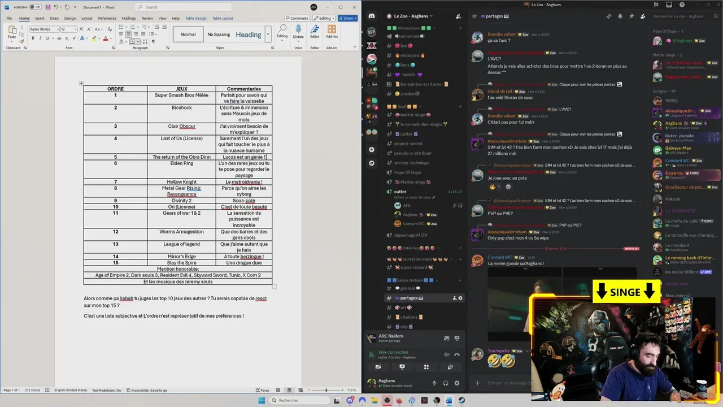
Task: Toggle AutoSave switch in Word
Action: pyautogui.click(x=36, y=7)
